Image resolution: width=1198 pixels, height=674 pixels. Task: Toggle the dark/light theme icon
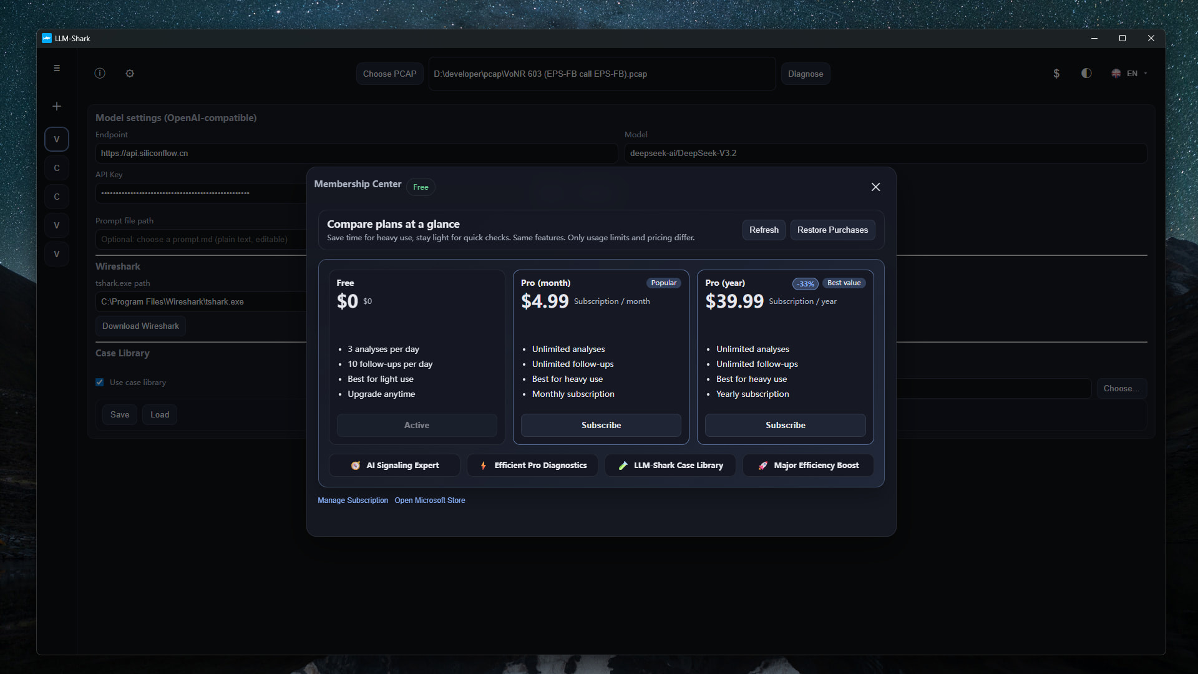[1086, 74]
